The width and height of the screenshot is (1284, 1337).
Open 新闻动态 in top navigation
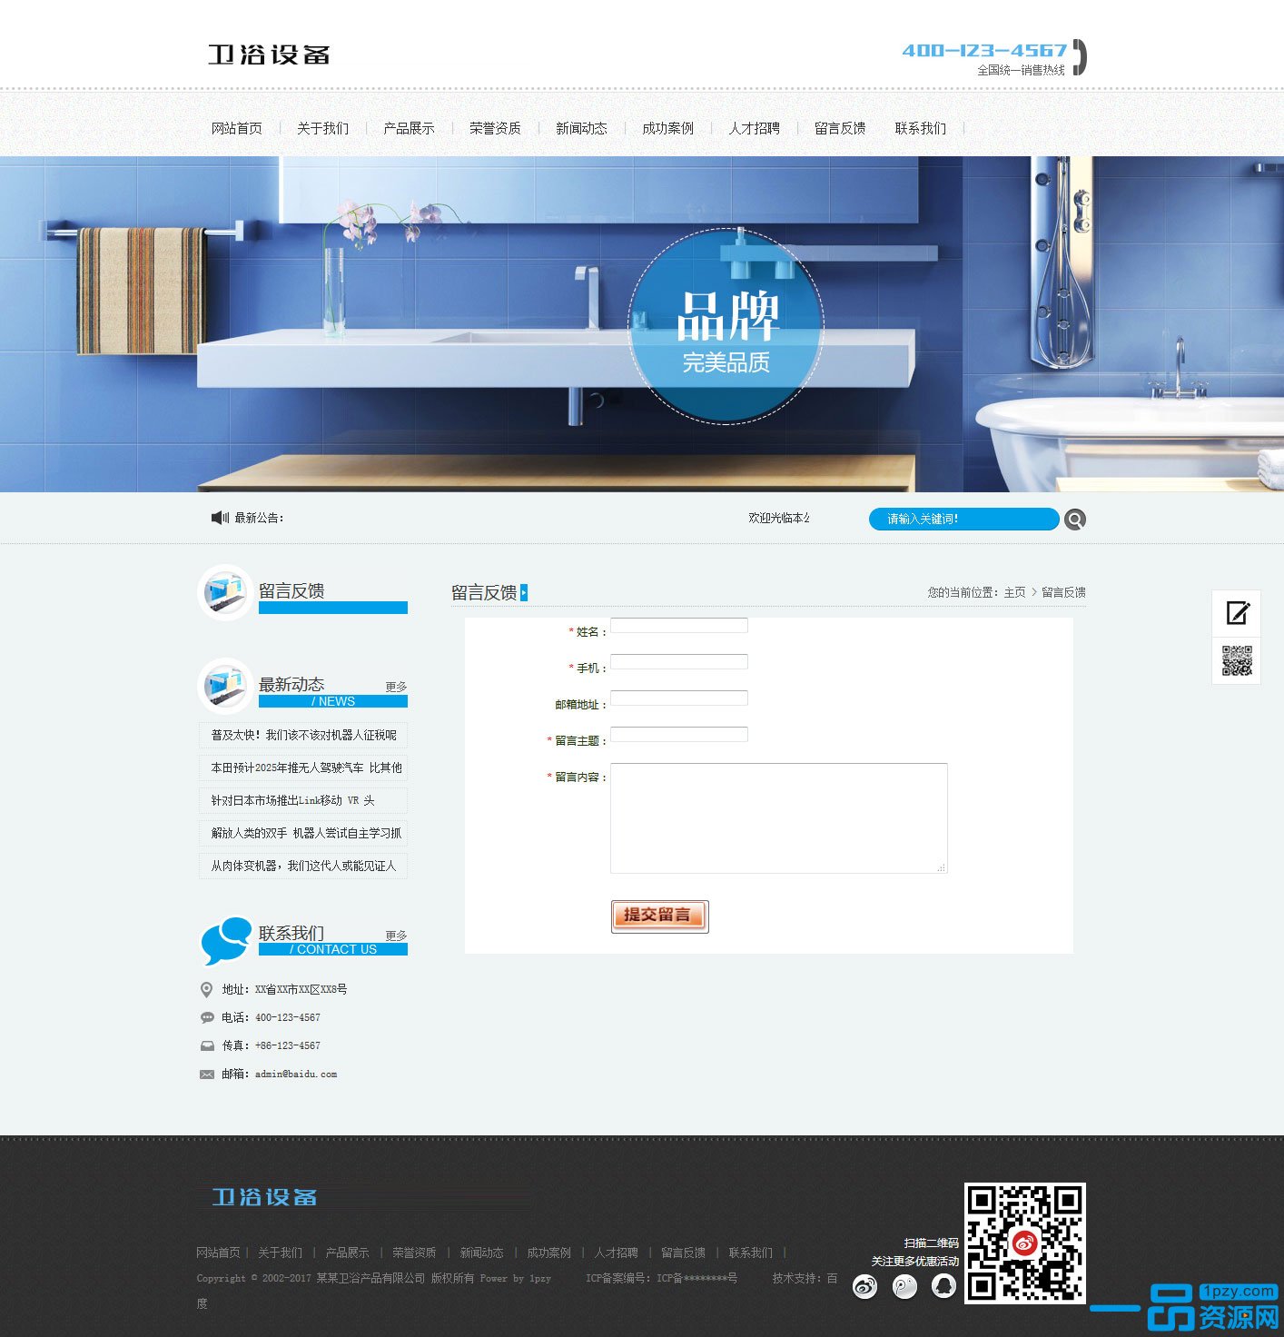point(582,128)
